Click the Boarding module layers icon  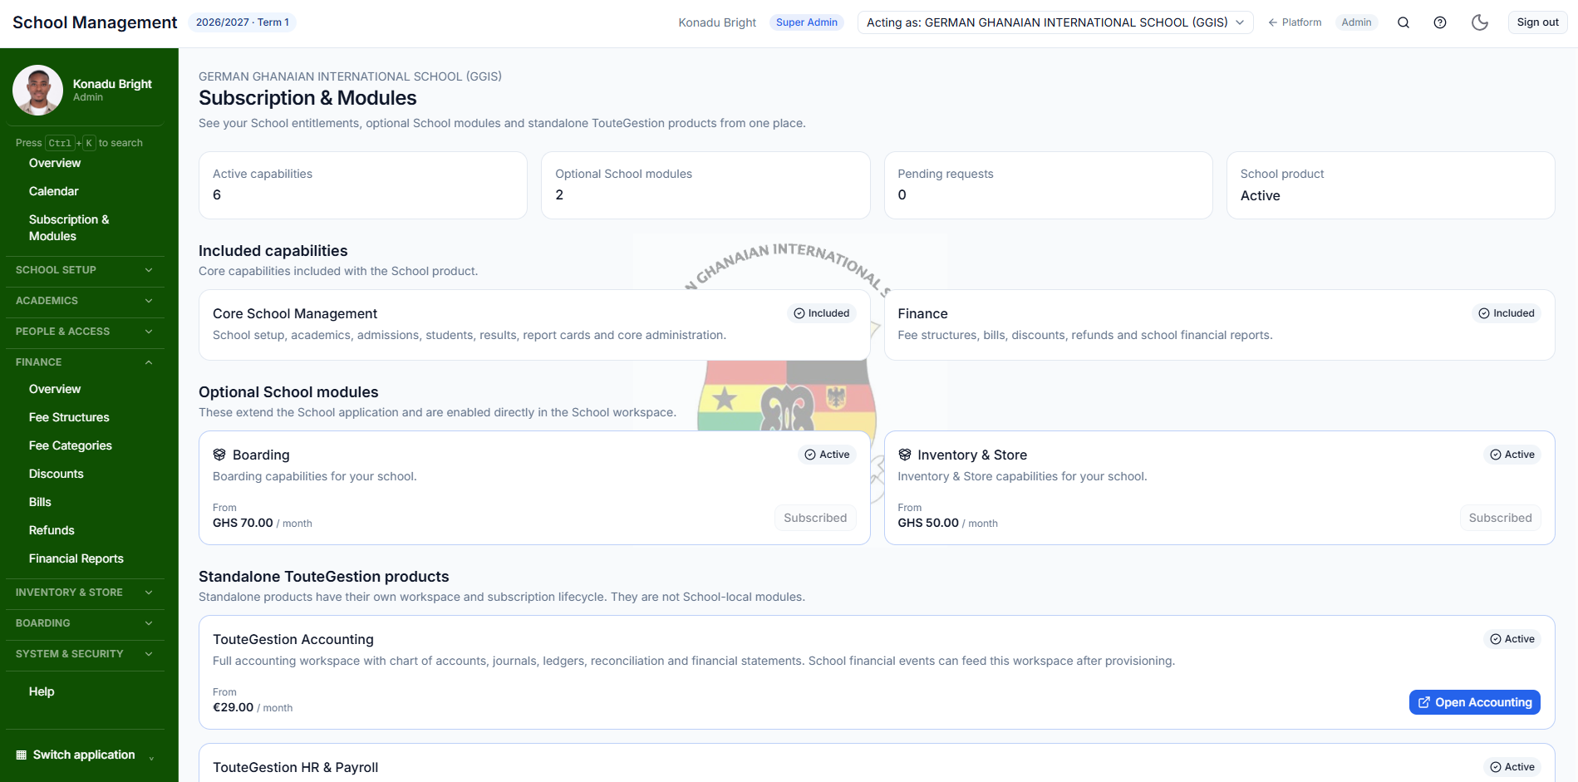tap(219, 455)
